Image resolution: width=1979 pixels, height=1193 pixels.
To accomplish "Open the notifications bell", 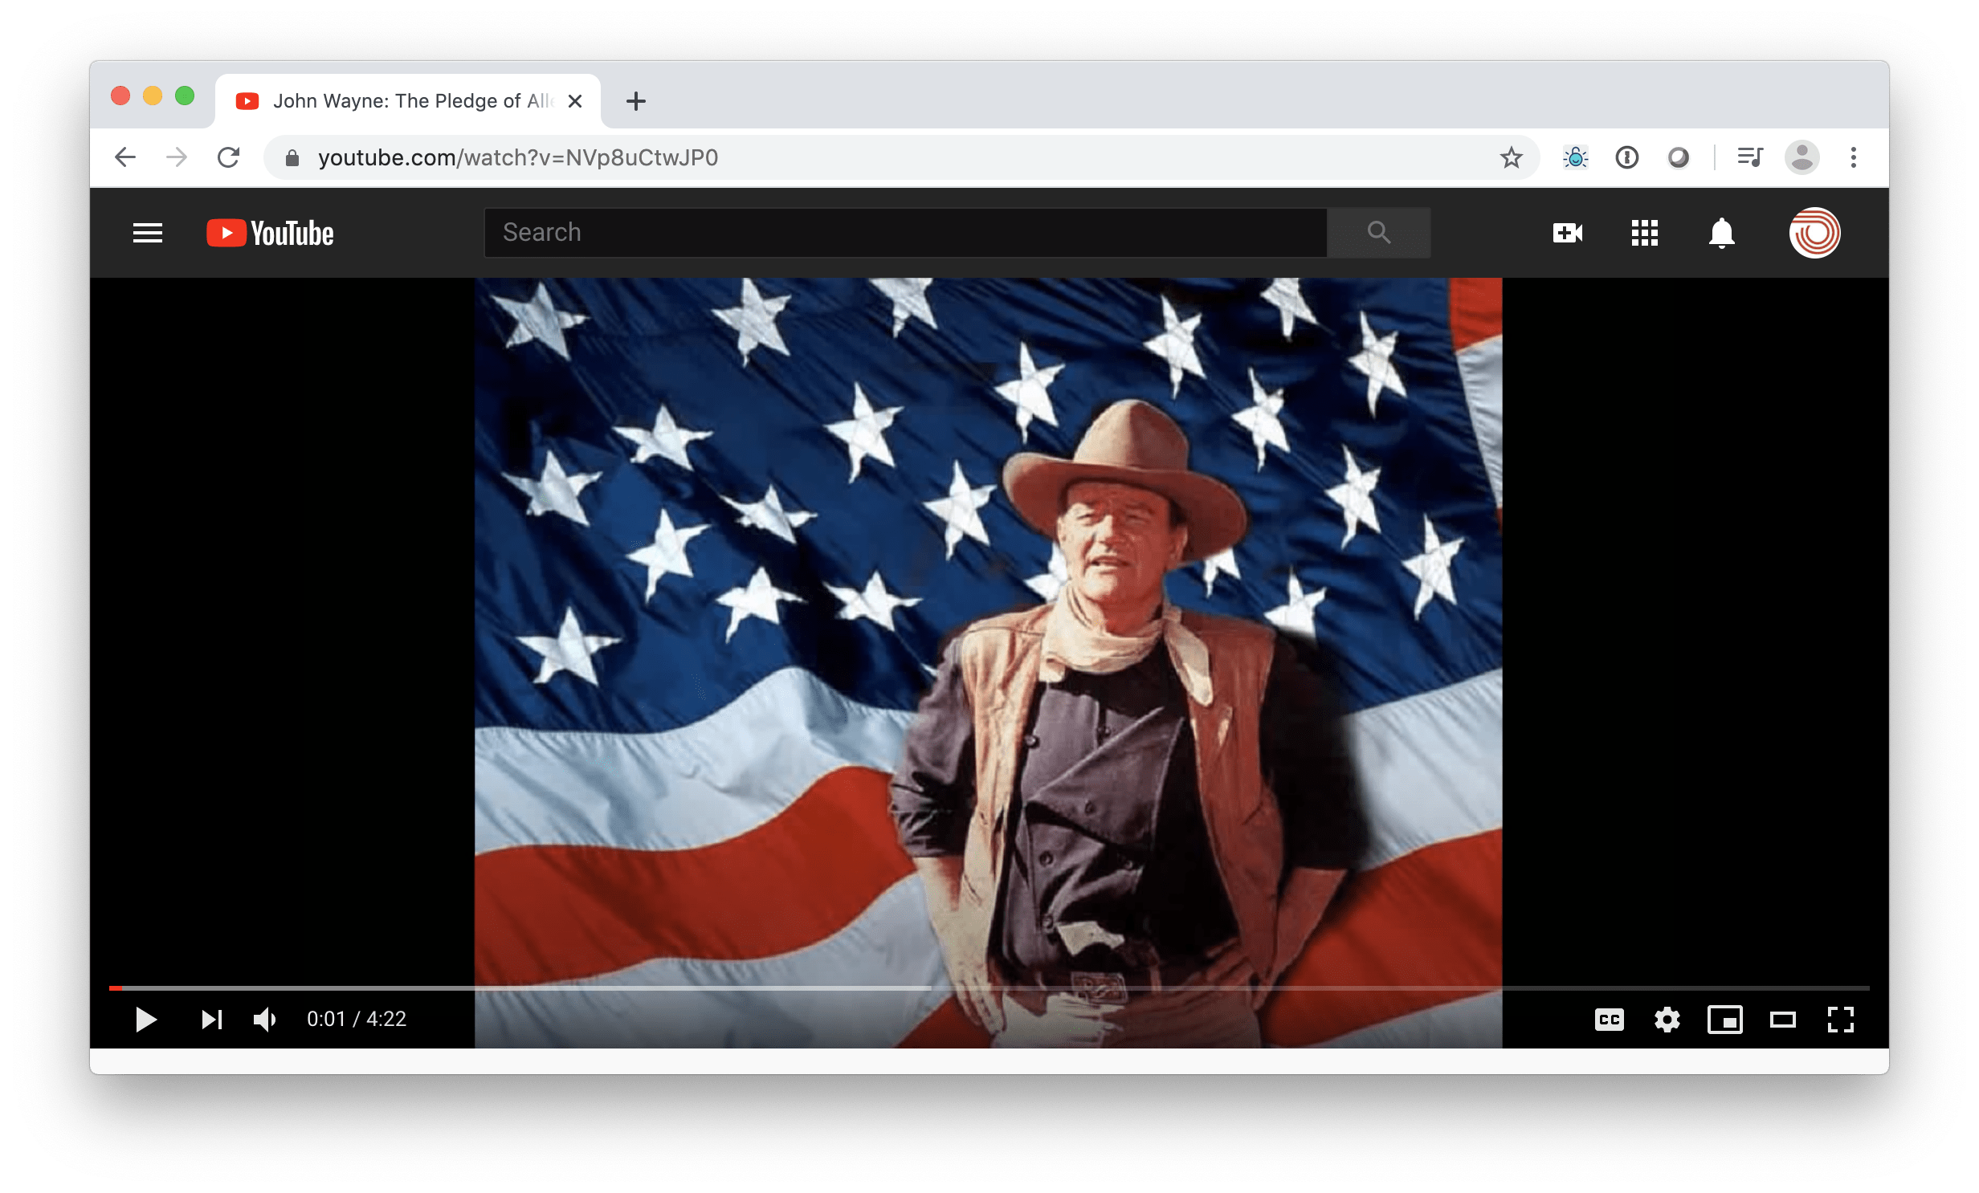I will [x=1721, y=233].
